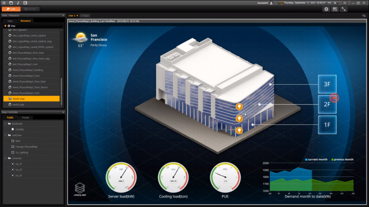Select world_map item below World Map
The height and width of the screenshot is (207, 369).
32,104
